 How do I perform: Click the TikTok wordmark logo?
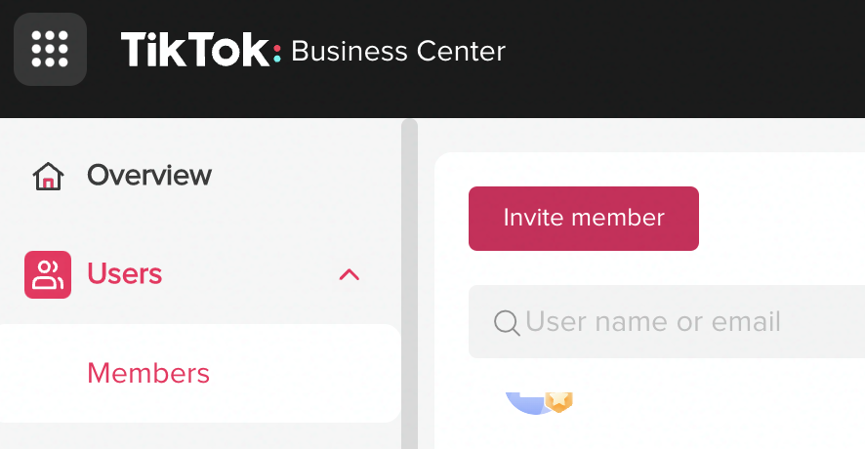193,50
